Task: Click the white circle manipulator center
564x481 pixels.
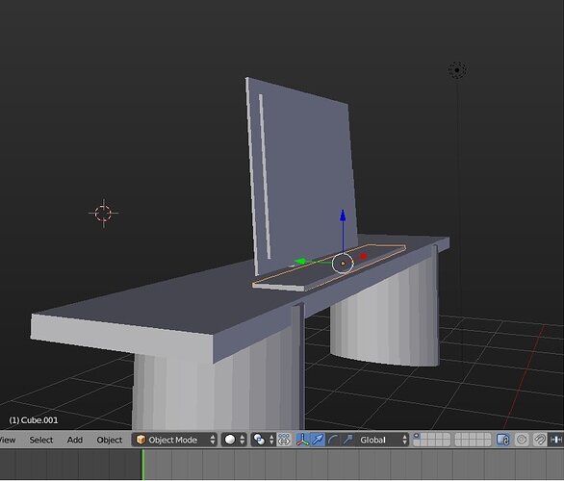Action: pyautogui.click(x=343, y=264)
